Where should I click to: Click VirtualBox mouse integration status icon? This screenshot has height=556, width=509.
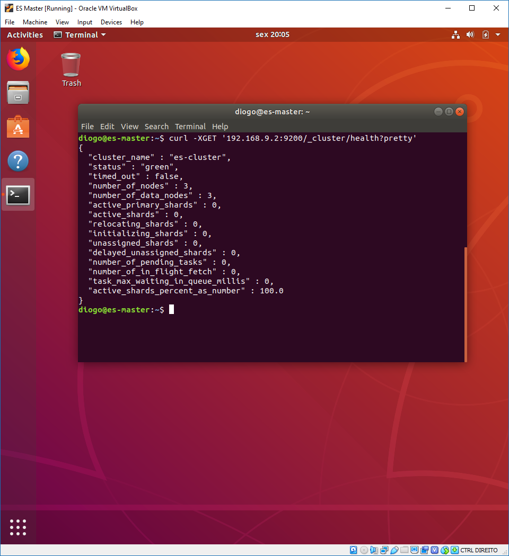[445, 550]
